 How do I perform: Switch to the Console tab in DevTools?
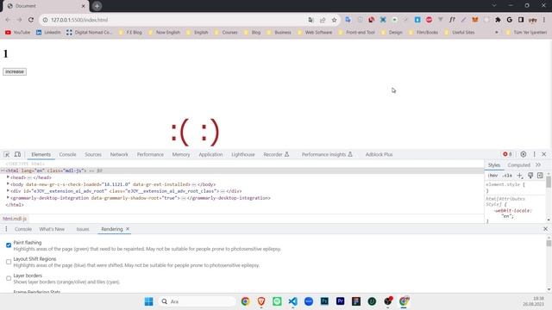click(x=67, y=154)
